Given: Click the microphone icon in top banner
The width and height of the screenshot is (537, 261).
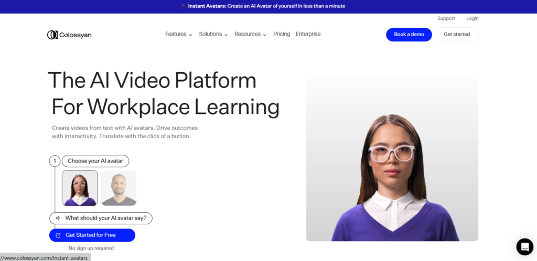Looking at the screenshot, I should (184, 6).
